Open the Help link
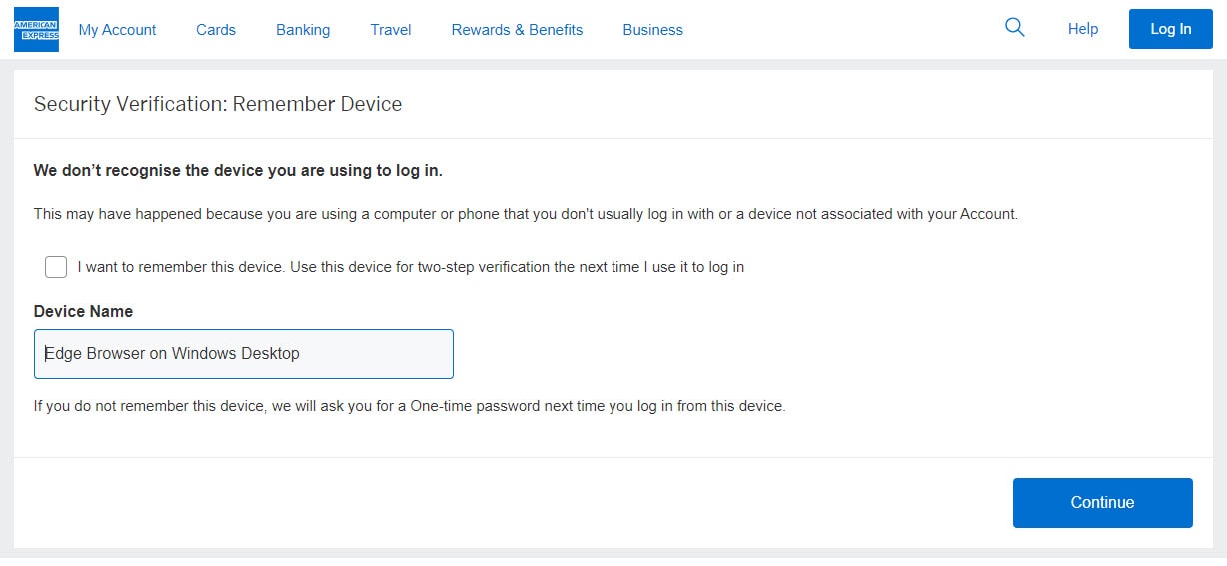 pyautogui.click(x=1083, y=29)
